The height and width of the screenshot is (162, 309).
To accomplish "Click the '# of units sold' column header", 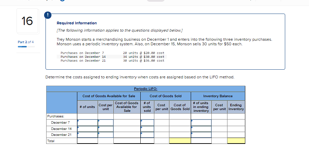I will click(147, 107).
